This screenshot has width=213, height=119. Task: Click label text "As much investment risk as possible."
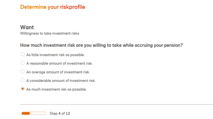coord(56,89)
